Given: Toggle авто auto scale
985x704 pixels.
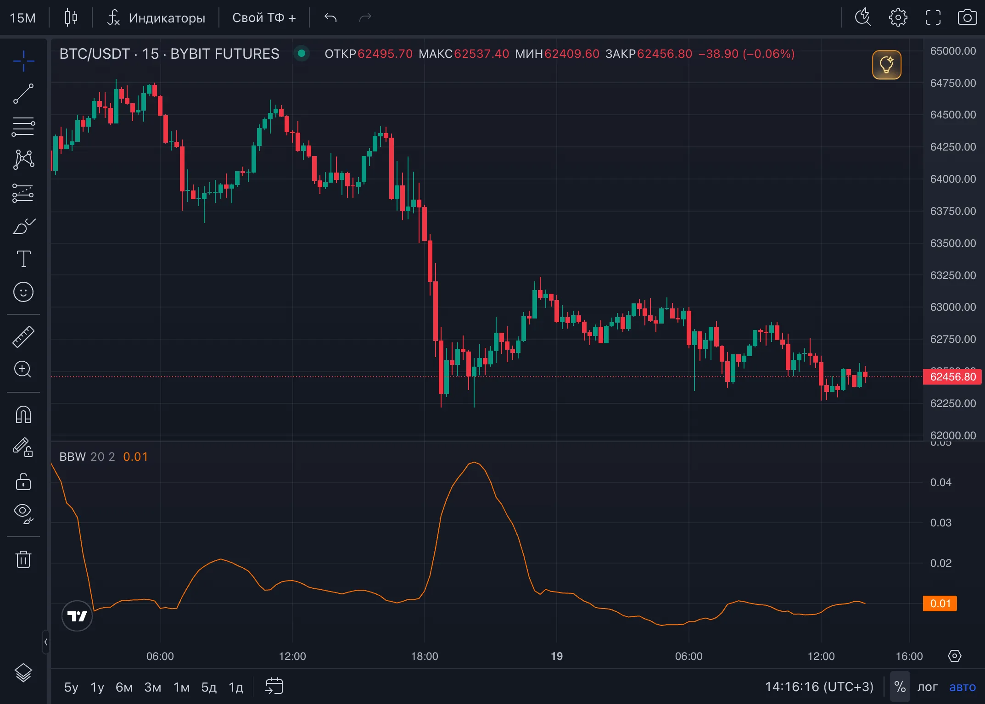Looking at the screenshot, I should [963, 687].
